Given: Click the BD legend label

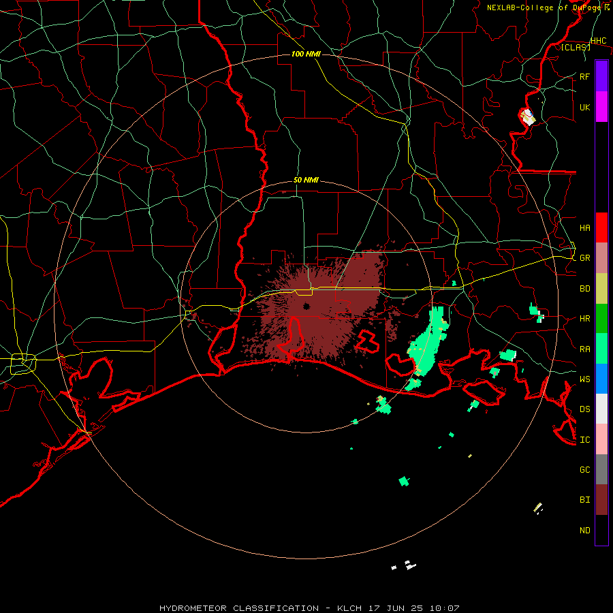Looking at the screenshot, I should pos(584,289).
